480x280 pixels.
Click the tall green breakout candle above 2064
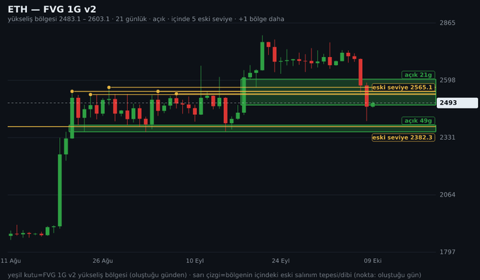[x=60, y=190]
